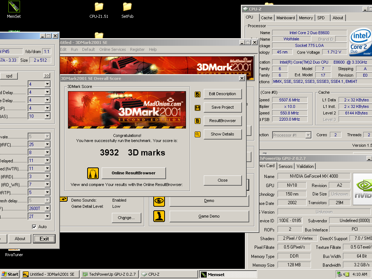Viewport: 372px width, 279px height.
Task: Click the Edit Description button
Action: (x=223, y=94)
